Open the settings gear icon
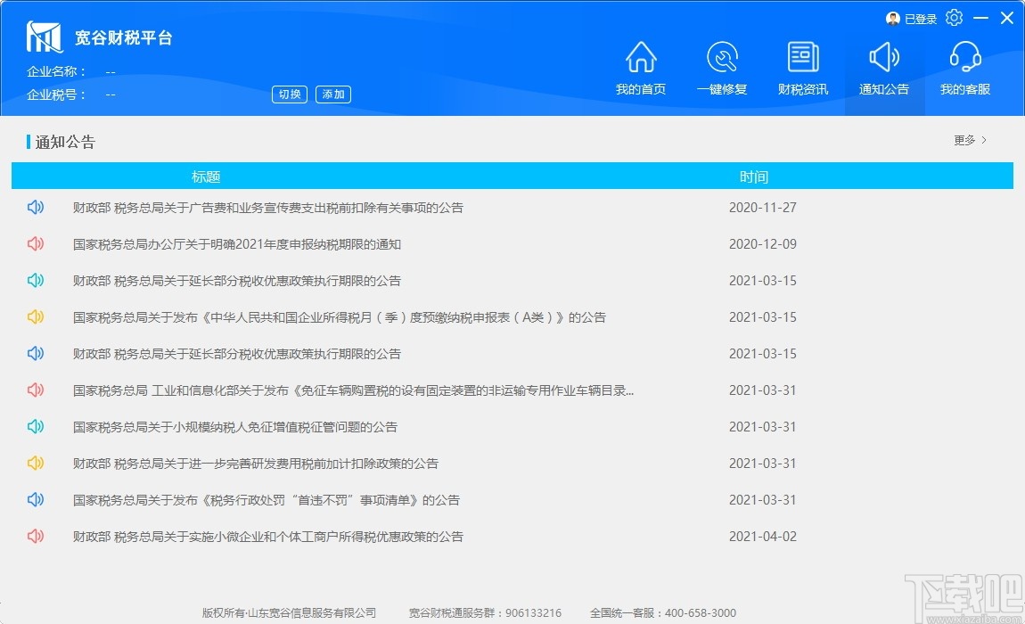Viewport: 1025px width, 624px height. pyautogui.click(x=954, y=17)
